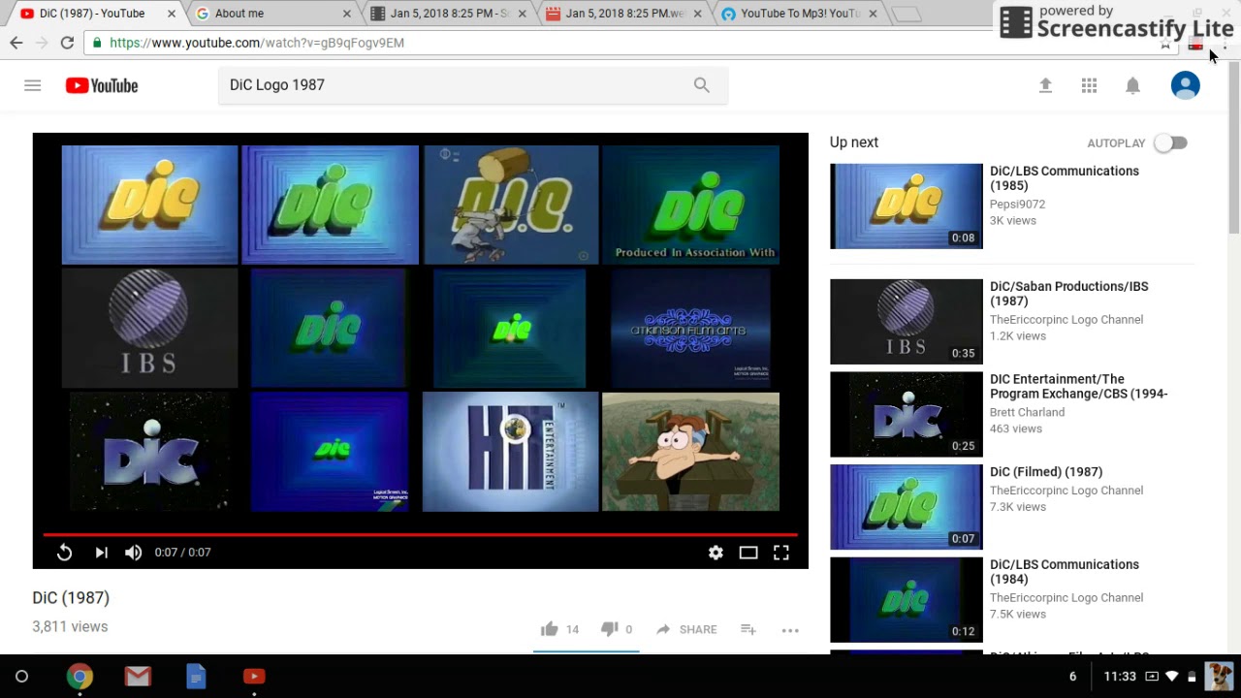Open DiC/LBS Communications (1984) video link
Screen dimensions: 1241x698
[x=1065, y=572]
